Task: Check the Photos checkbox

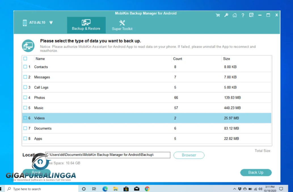Action: [x=25, y=98]
